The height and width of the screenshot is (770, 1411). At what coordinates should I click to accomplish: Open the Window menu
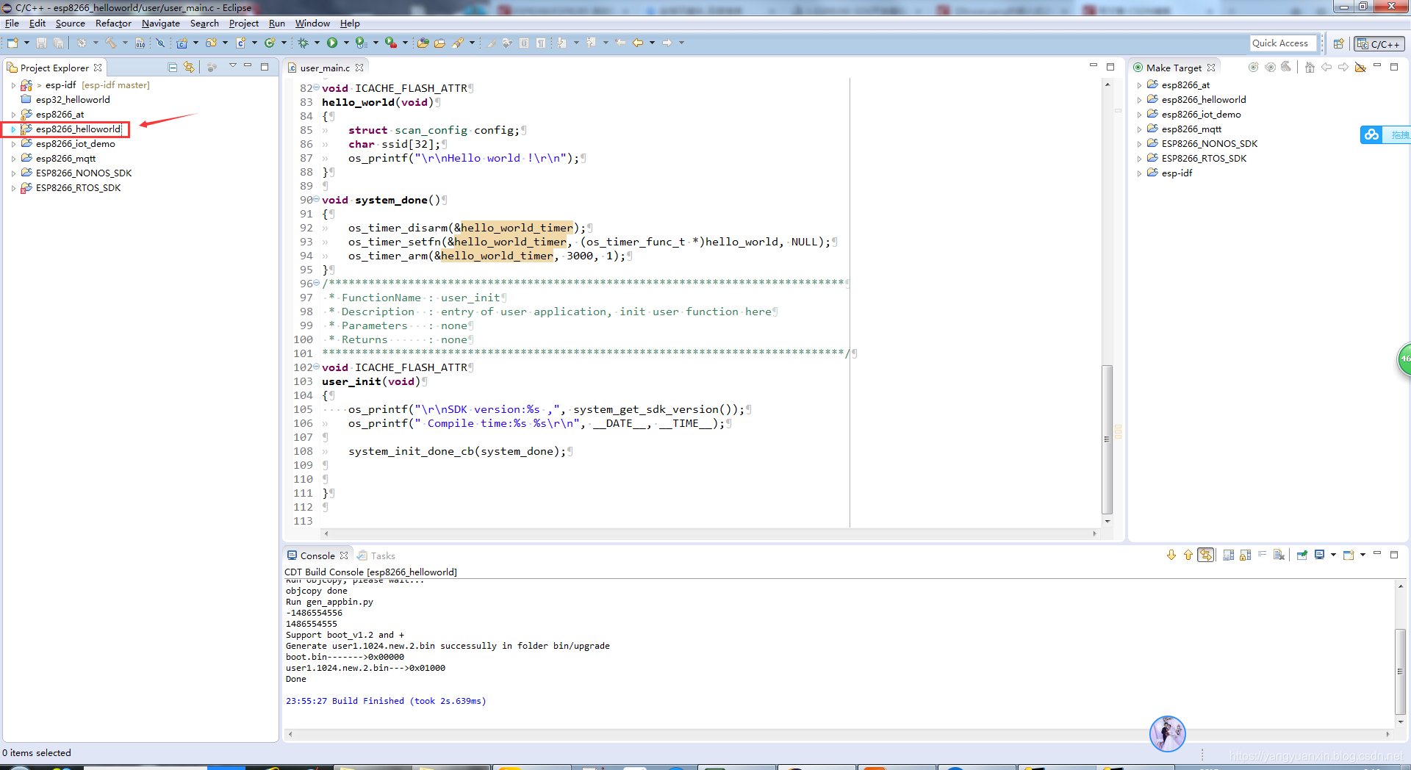pyautogui.click(x=312, y=24)
